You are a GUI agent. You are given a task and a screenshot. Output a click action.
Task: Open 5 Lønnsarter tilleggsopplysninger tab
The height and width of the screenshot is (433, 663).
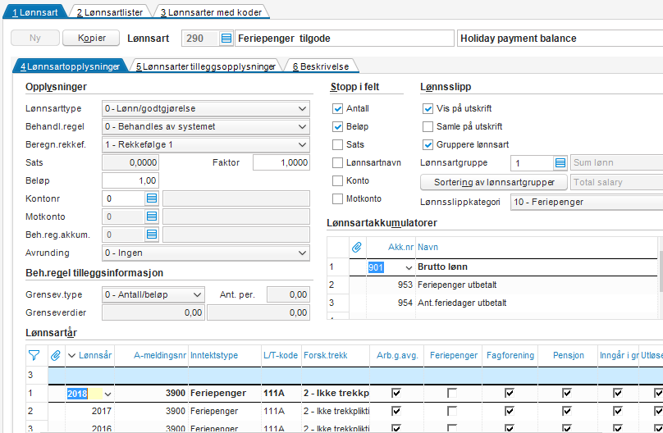(206, 66)
